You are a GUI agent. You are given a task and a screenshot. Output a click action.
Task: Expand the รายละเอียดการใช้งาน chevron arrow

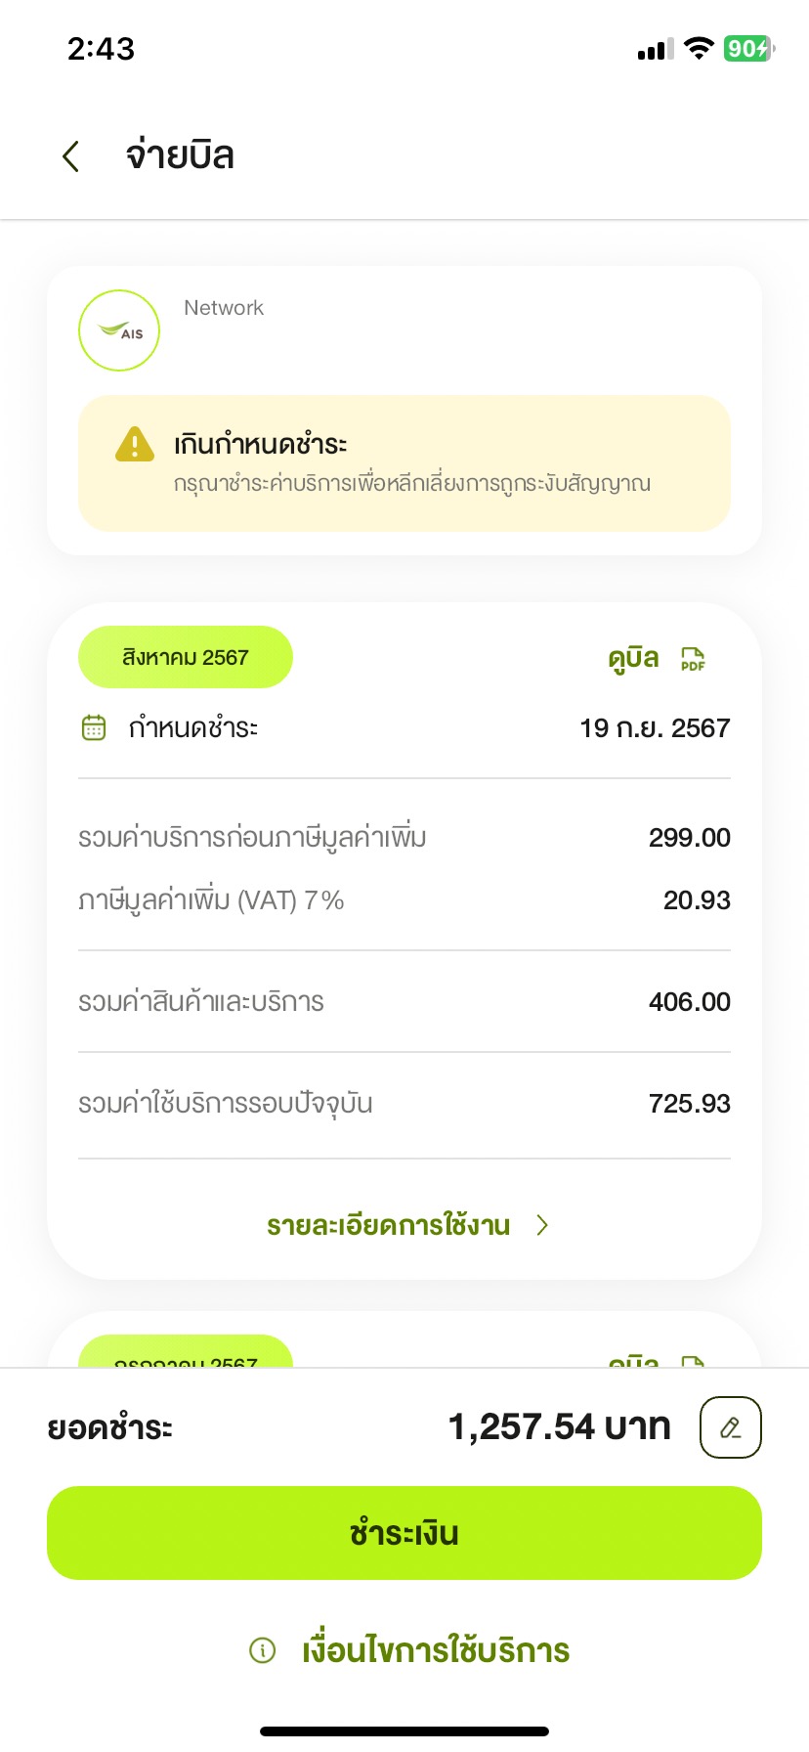(543, 1225)
